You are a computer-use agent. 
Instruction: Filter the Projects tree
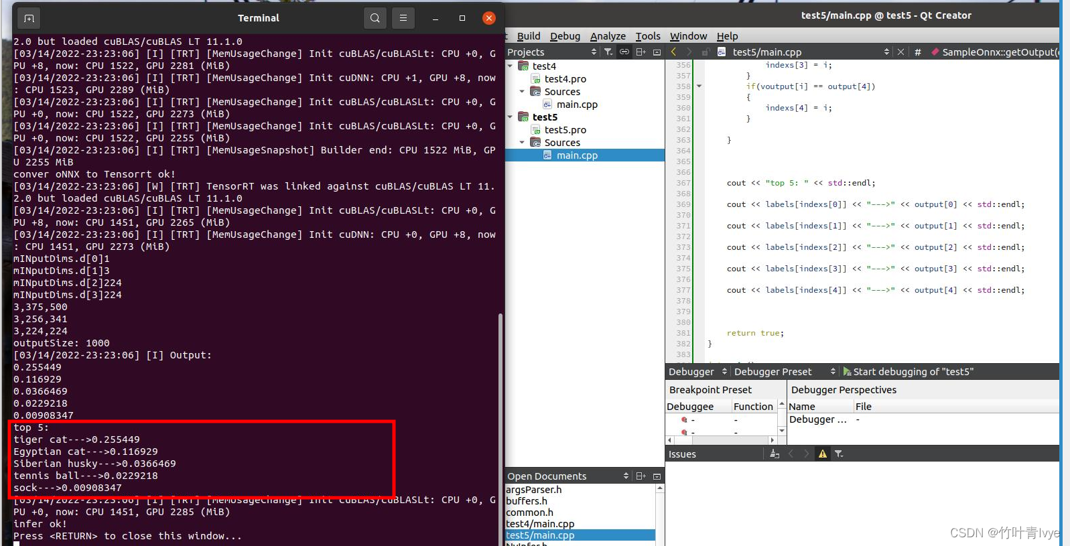tap(608, 52)
